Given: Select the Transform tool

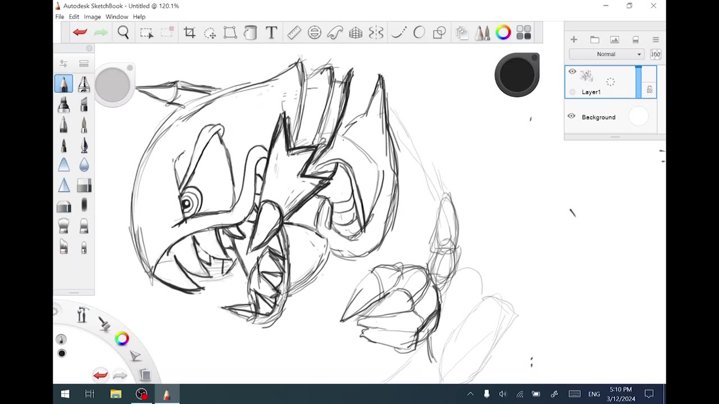Looking at the screenshot, I should pos(230,33).
